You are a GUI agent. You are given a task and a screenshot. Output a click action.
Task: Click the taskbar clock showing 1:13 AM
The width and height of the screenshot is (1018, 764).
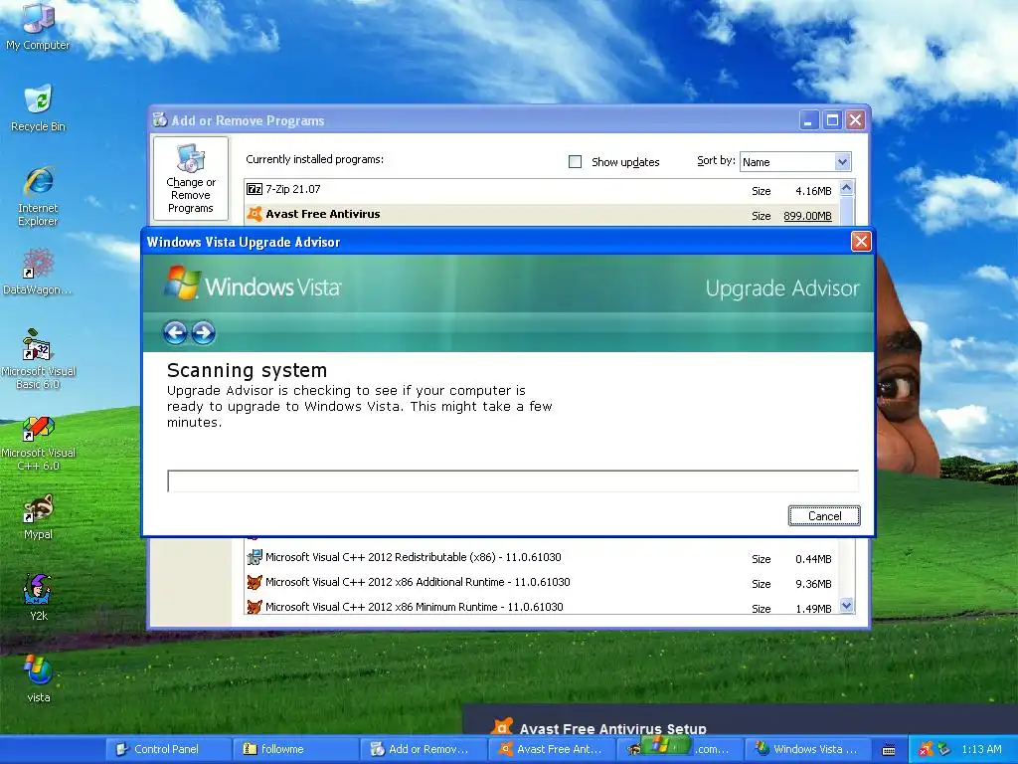pos(981,749)
